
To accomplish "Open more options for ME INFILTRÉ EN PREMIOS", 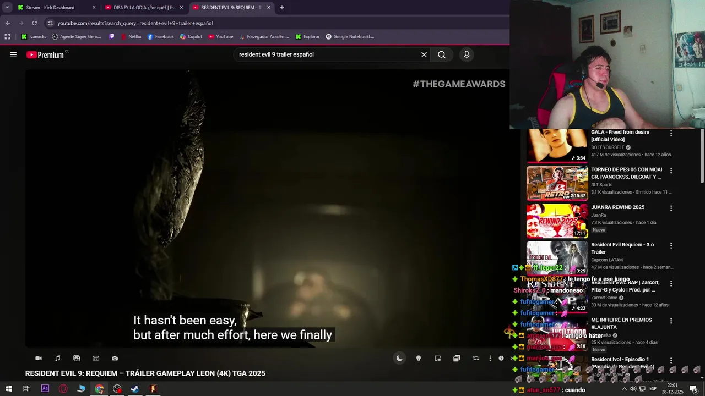I will click(x=671, y=321).
